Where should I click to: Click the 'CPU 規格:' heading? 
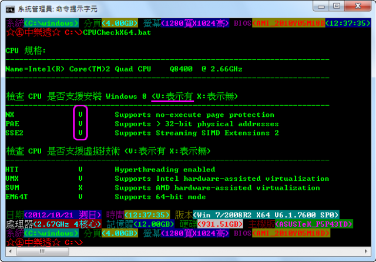[26, 51]
